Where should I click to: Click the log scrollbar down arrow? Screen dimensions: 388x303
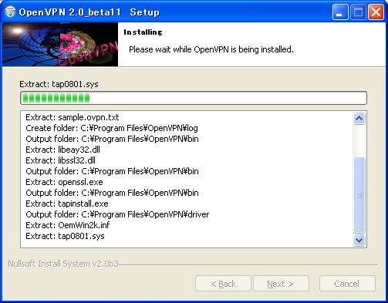tap(359, 241)
